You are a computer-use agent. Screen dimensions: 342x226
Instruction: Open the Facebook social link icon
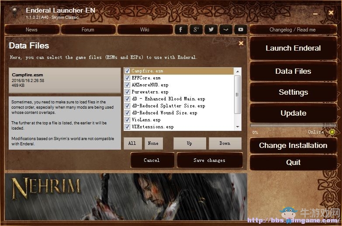(181, 29)
